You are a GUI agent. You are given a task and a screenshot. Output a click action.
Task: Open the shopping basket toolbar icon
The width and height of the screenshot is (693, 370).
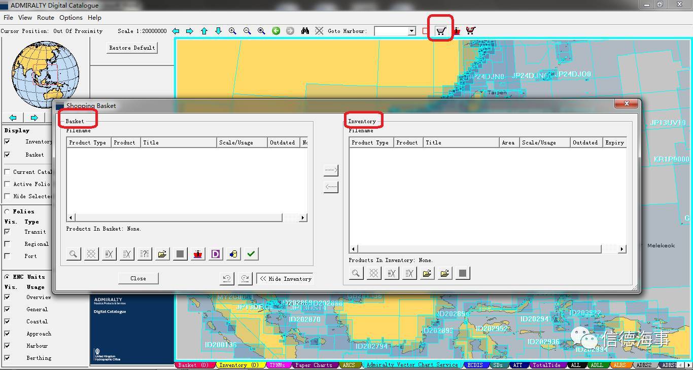click(441, 31)
